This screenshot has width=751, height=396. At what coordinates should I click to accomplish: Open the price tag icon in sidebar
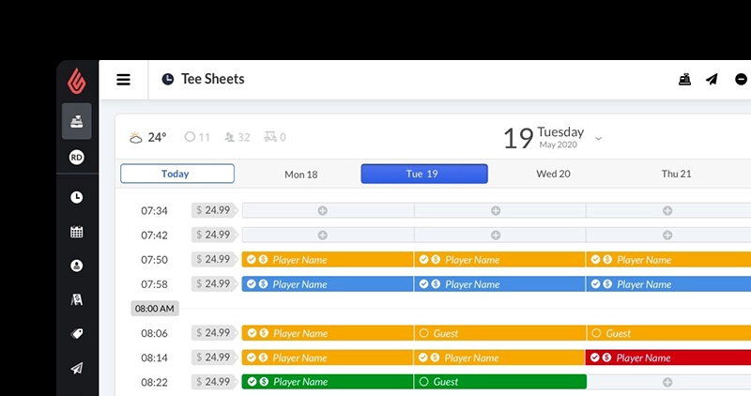tap(77, 334)
